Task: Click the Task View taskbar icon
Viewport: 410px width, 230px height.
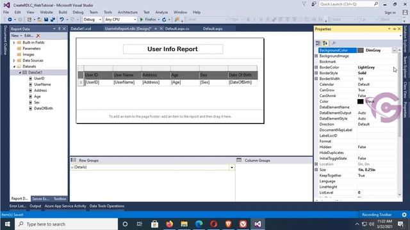Action: pyautogui.click(x=140, y=224)
